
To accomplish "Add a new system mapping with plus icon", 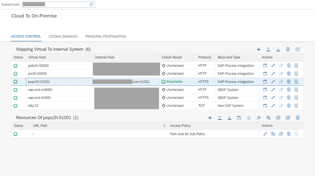I will (x=259, y=49).
